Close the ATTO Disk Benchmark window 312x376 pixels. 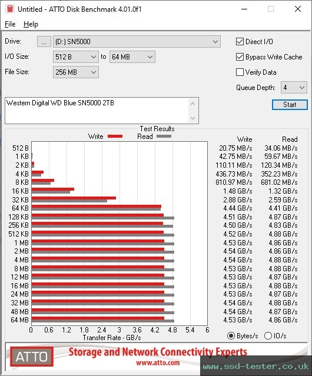pos(298,9)
